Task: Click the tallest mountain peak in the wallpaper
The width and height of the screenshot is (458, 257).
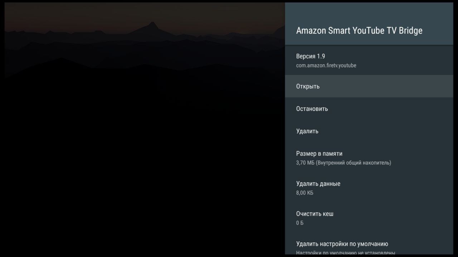Action: 153,24
